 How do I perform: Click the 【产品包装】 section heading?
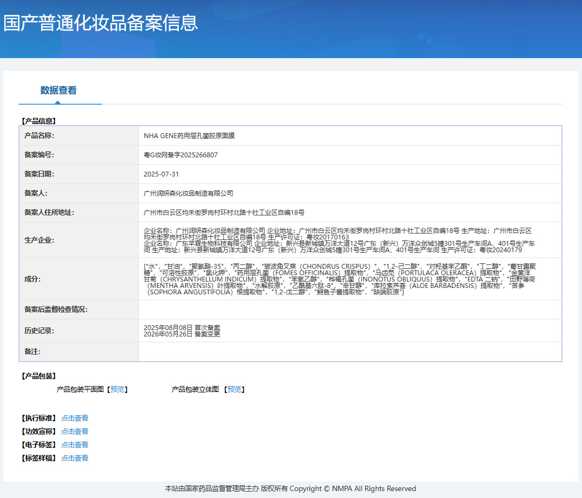coord(38,376)
